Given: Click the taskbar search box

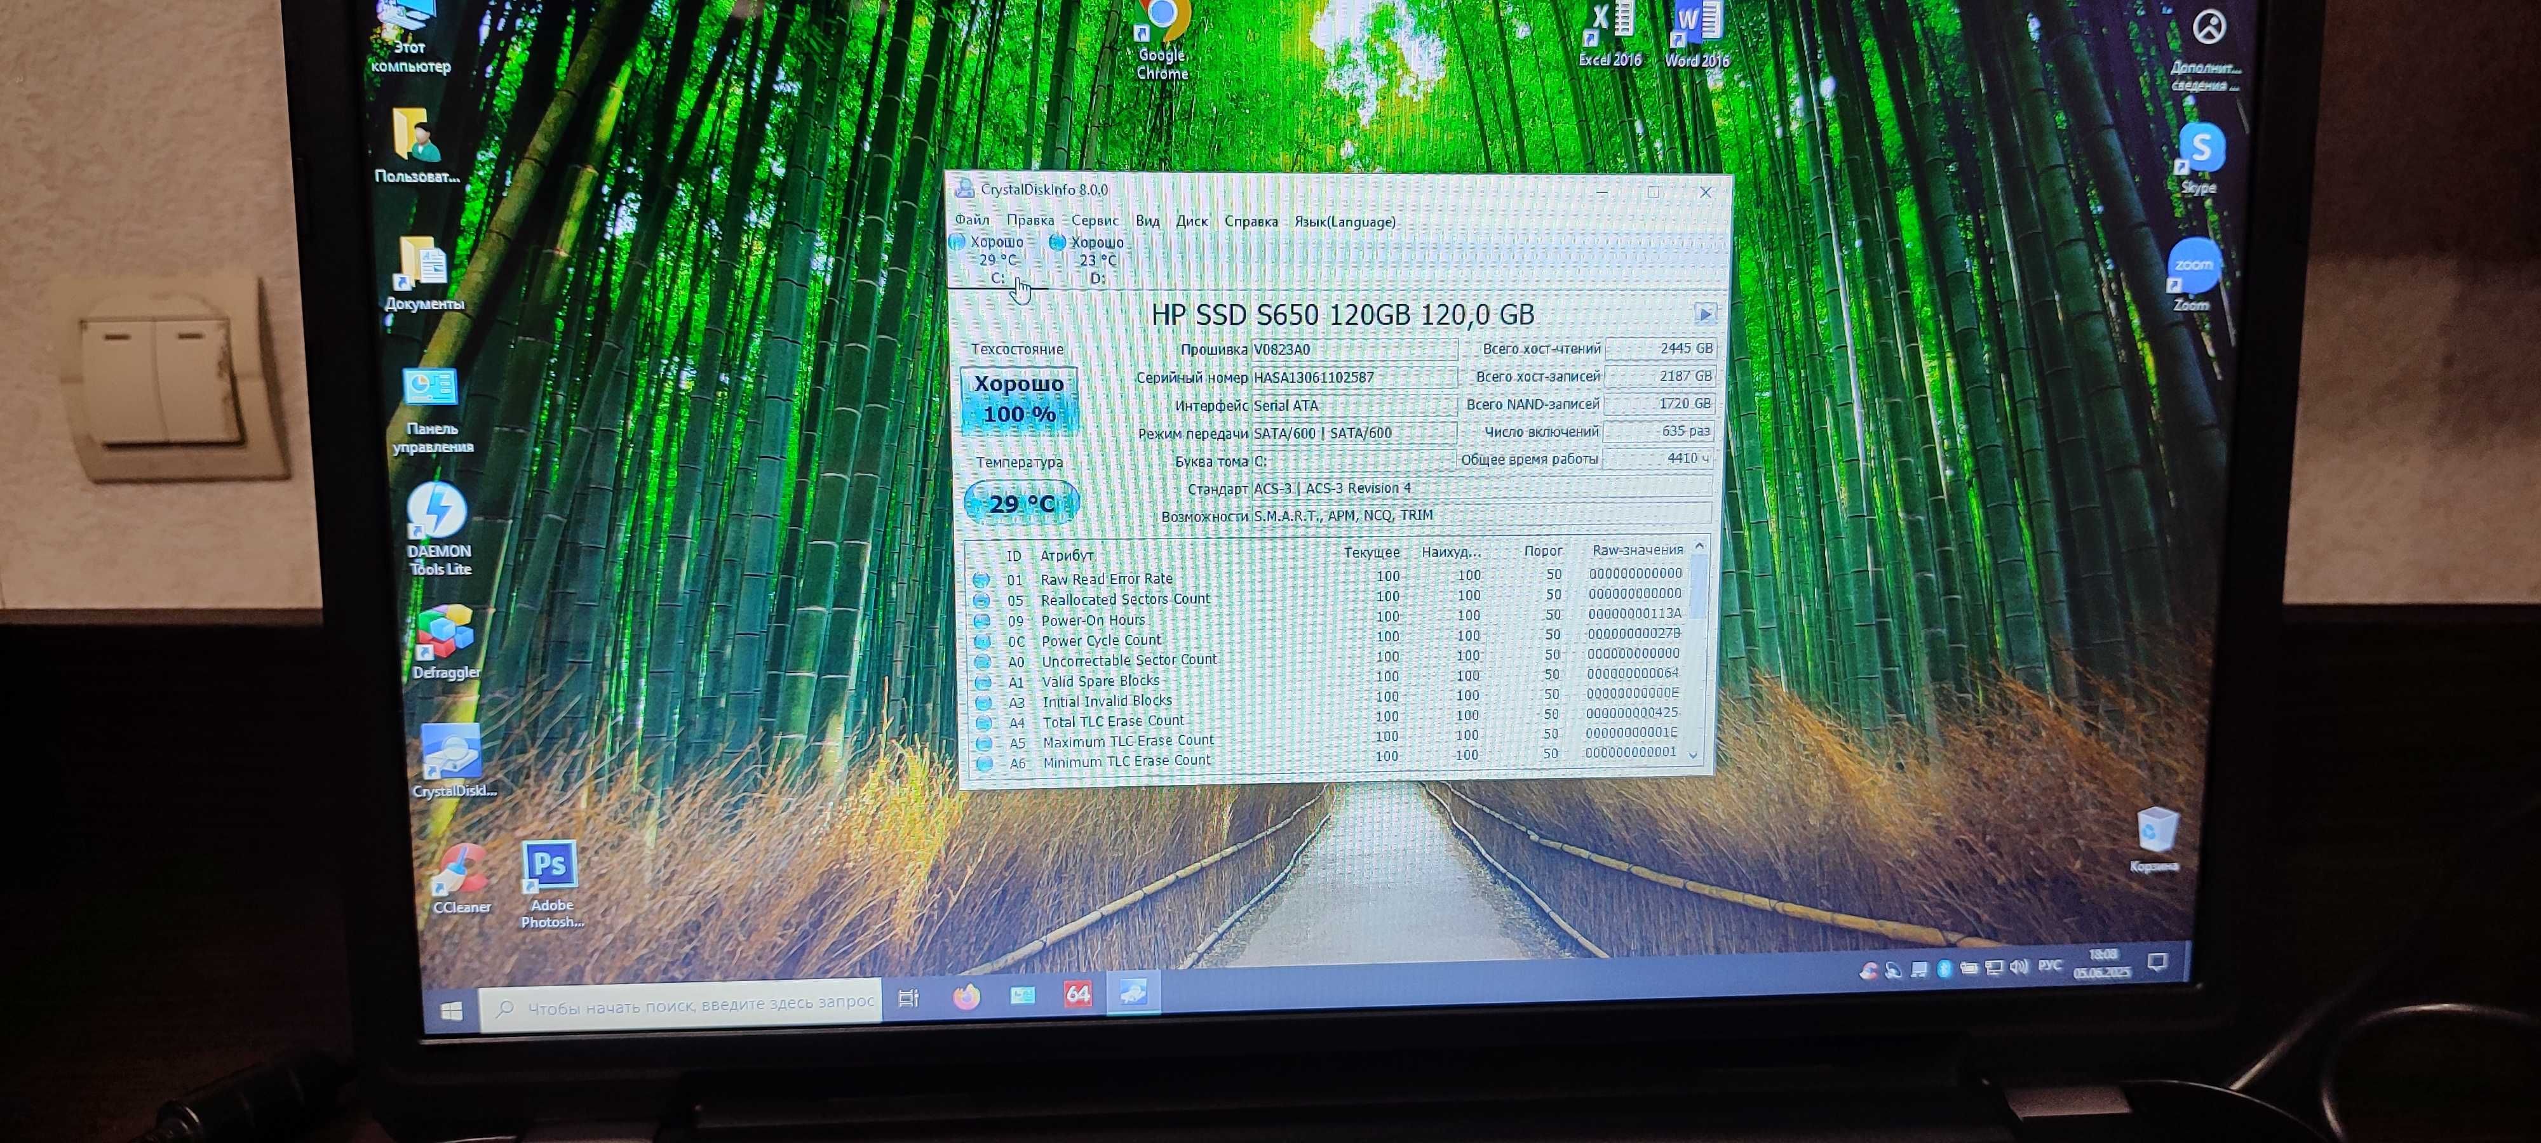Looking at the screenshot, I should pos(680,1005).
